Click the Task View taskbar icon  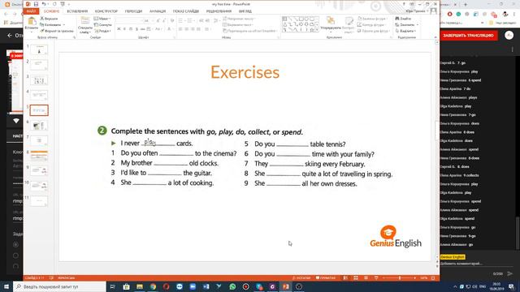[113, 286]
